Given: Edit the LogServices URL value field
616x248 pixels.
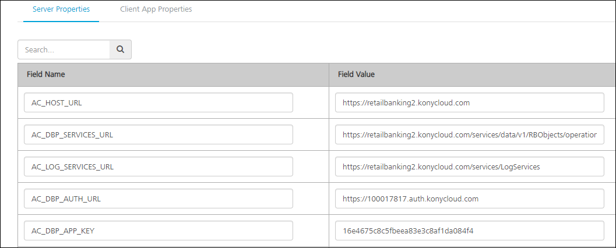Looking at the screenshot, I should click(x=470, y=166).
